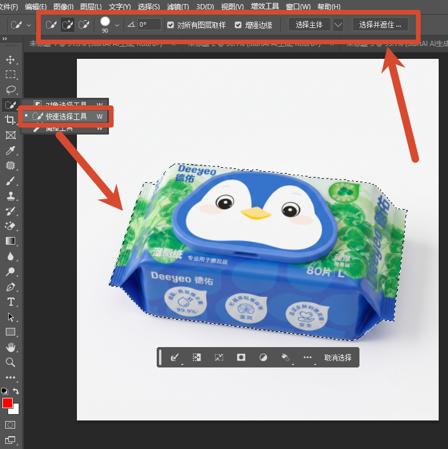Viewport: 448px width, 449px height.
Task: Open the brush size picker dropdown
Action: tap(117, 25)
